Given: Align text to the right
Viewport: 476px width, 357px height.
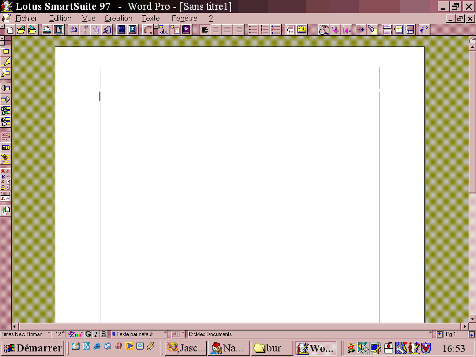Looking at the screenshot, I should (x=238, y=30).
